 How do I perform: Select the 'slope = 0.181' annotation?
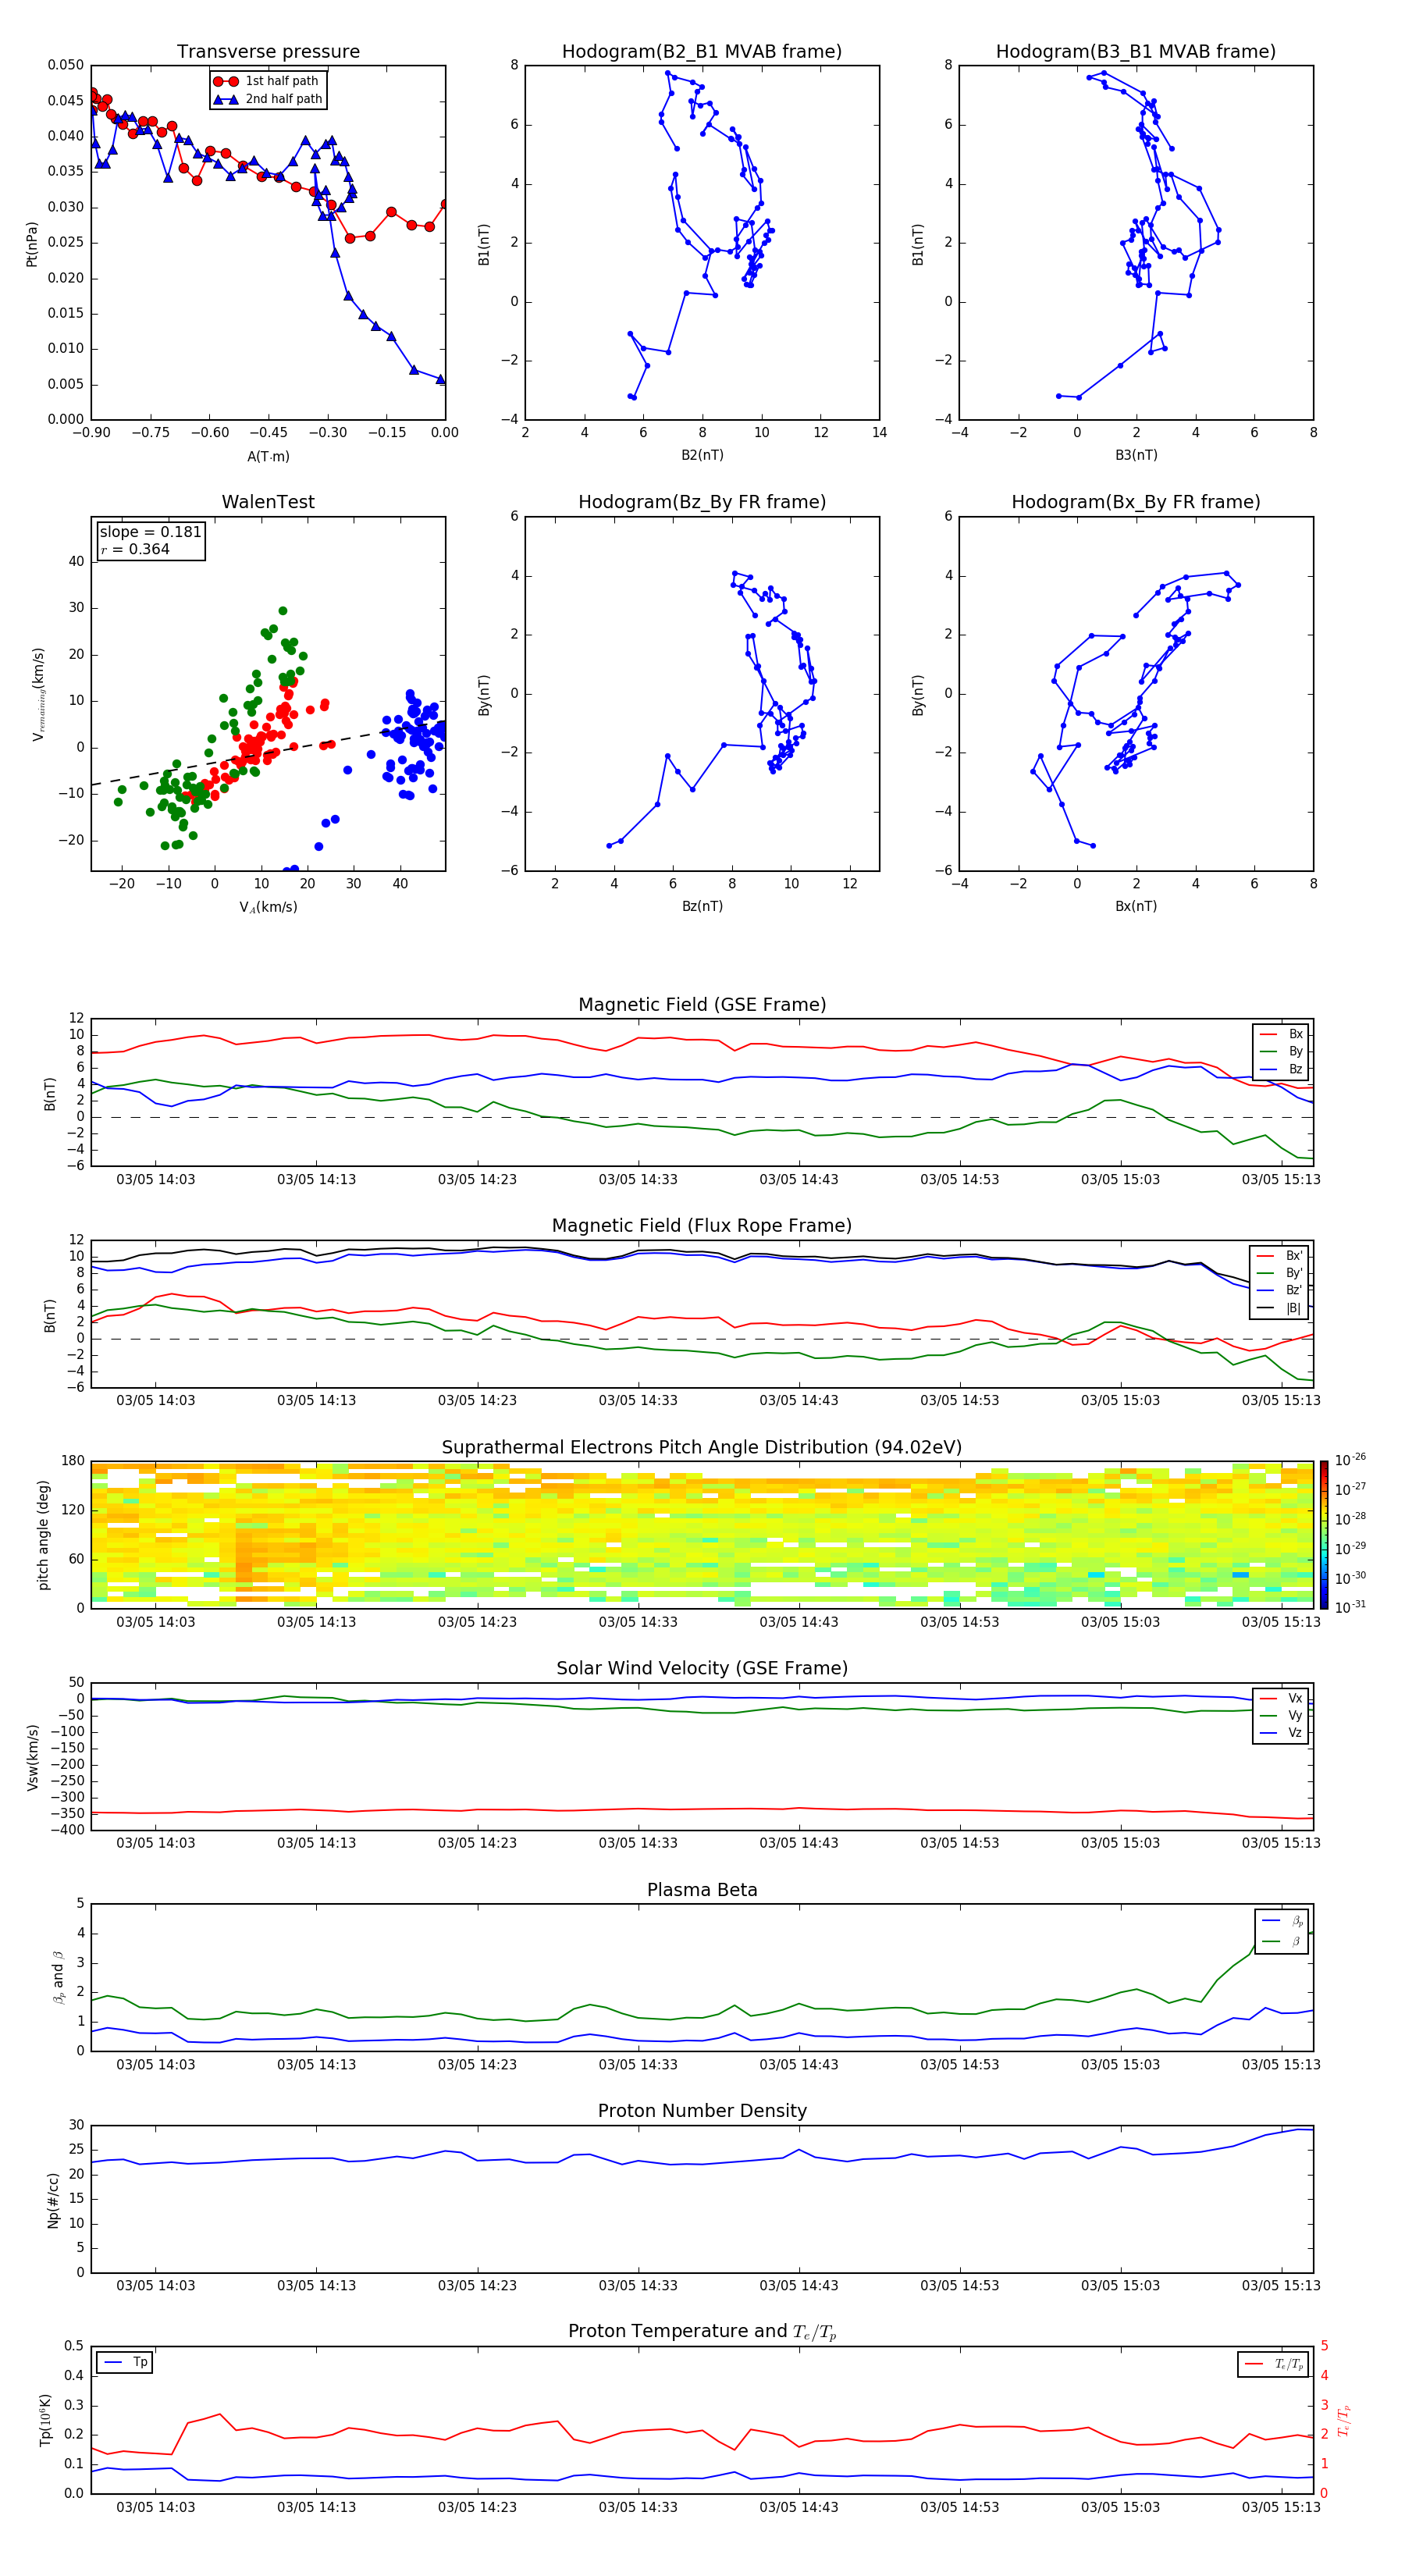coord(150,532)
